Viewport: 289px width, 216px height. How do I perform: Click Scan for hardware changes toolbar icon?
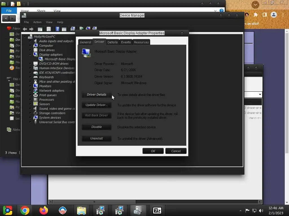[x=73, y=29]
